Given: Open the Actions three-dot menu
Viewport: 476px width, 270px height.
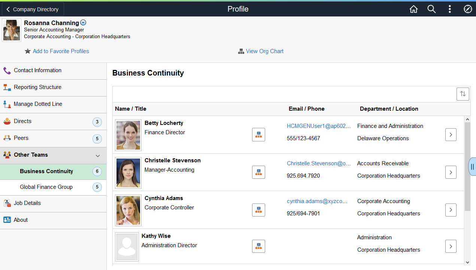Looking at the screenshot, I should click(x=450, y=9).
